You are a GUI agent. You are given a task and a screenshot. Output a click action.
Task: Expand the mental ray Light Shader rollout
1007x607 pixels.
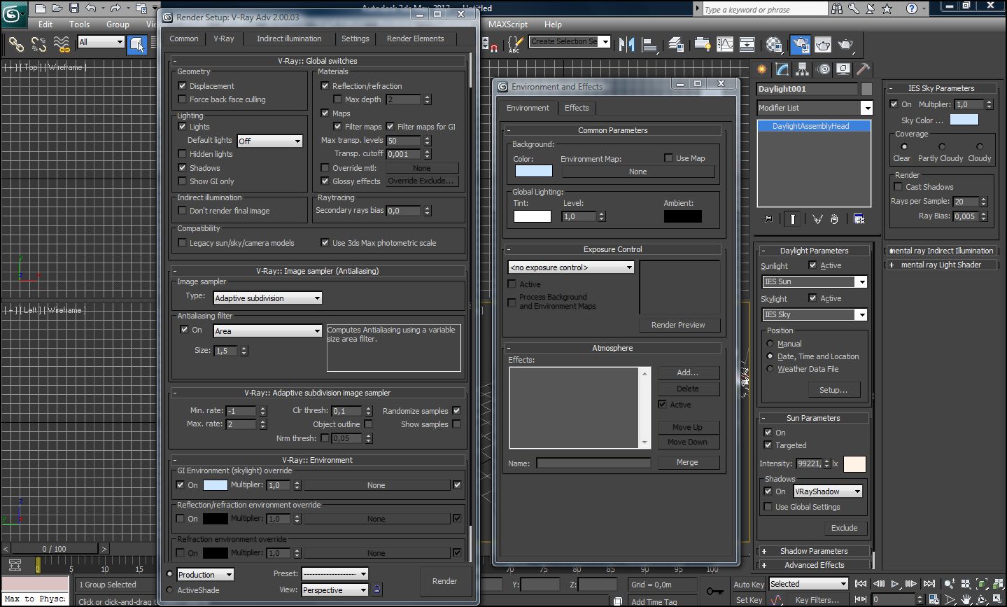coord(941,265)
